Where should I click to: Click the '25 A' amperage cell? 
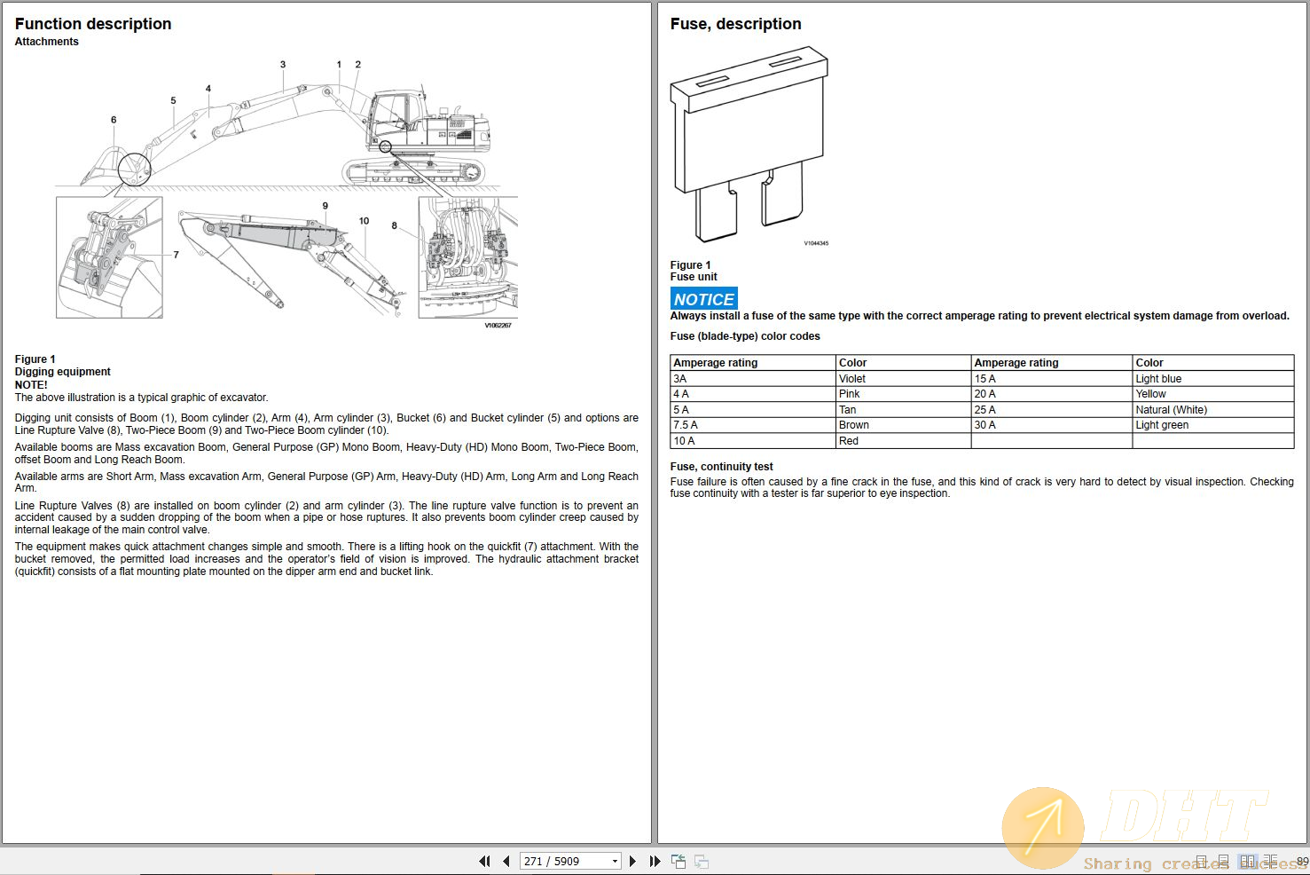(x=1051, y=410)
